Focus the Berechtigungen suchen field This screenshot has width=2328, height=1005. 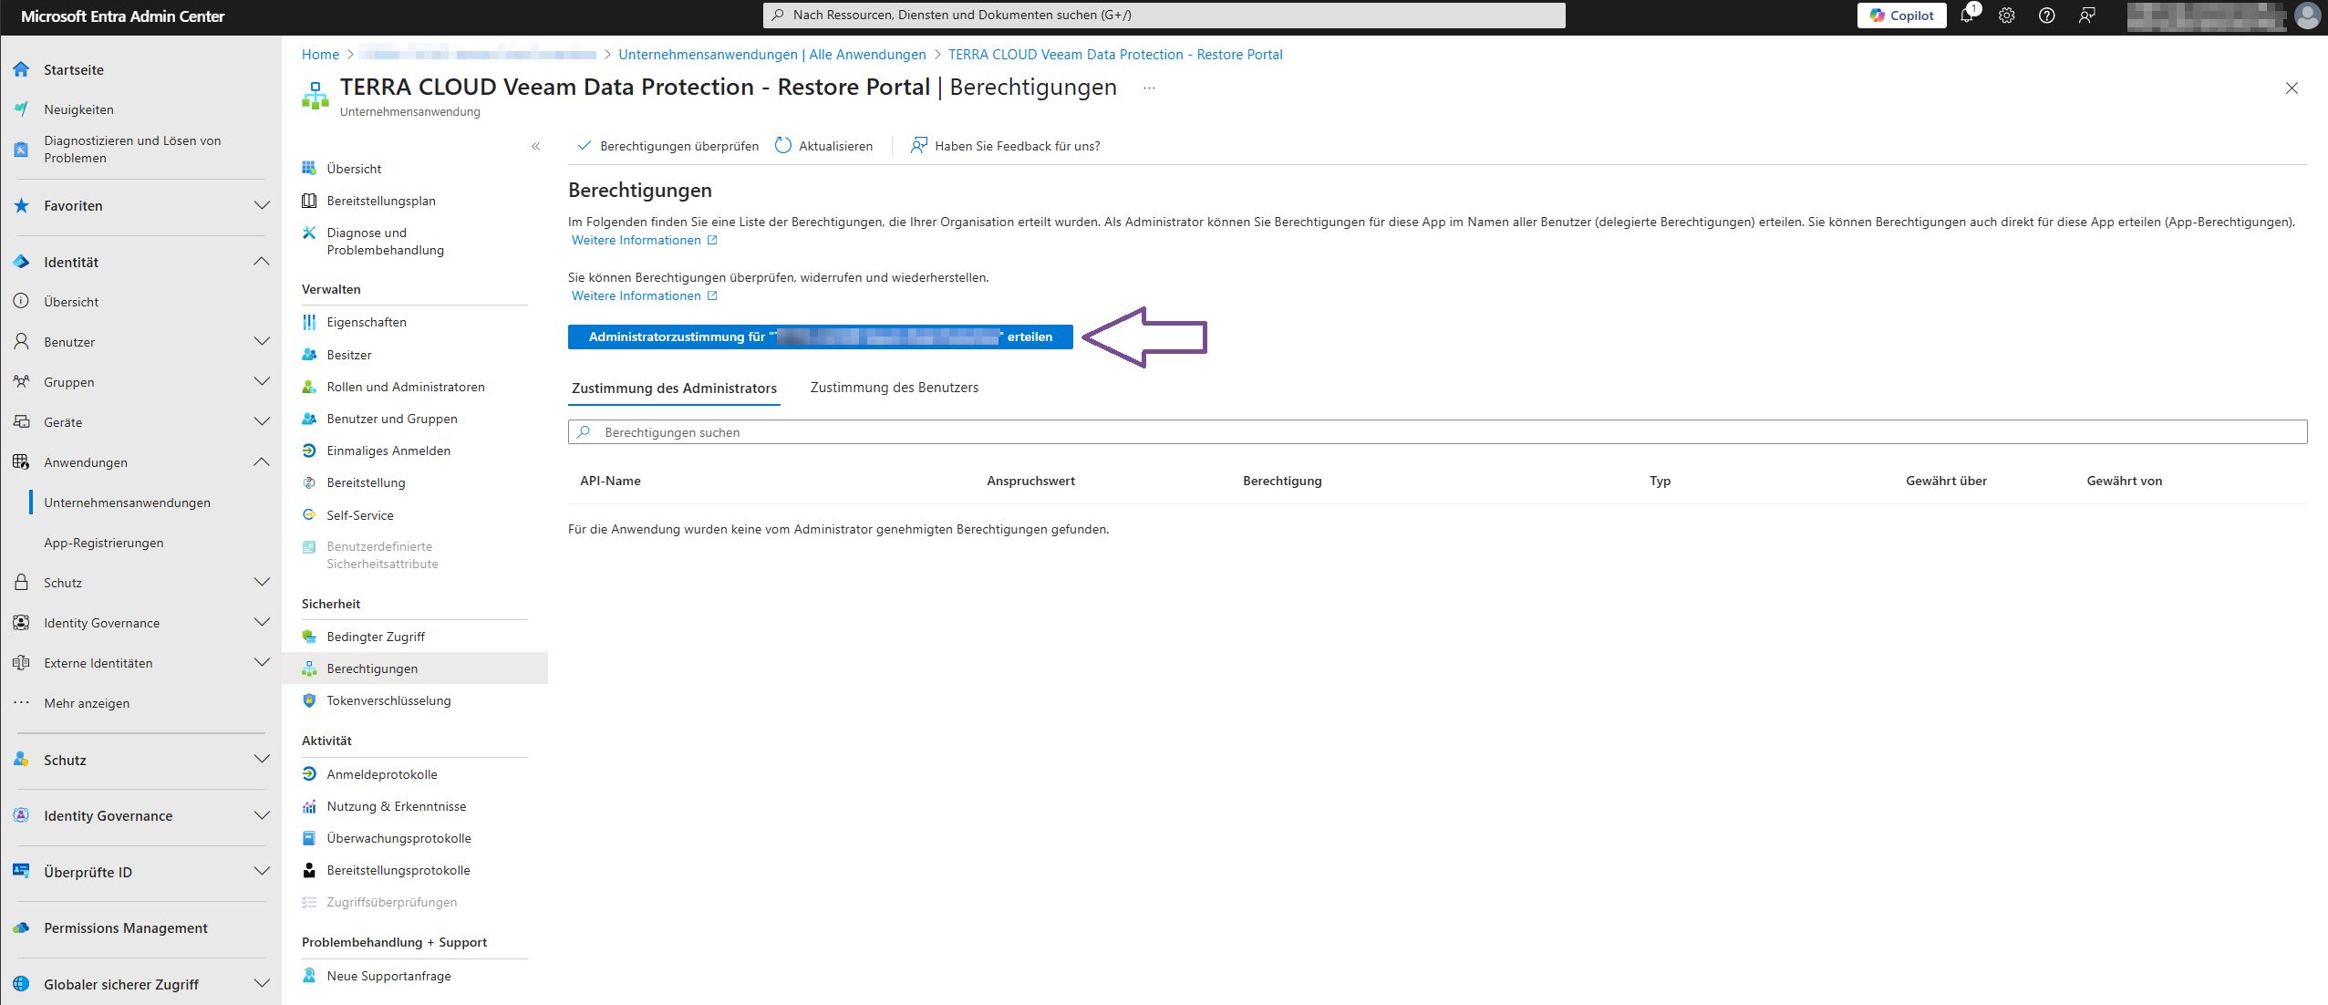(1437, 432)
